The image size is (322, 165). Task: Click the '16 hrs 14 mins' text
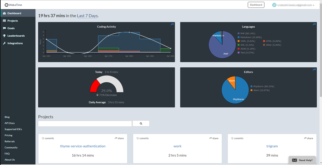(x=83, y=155)
